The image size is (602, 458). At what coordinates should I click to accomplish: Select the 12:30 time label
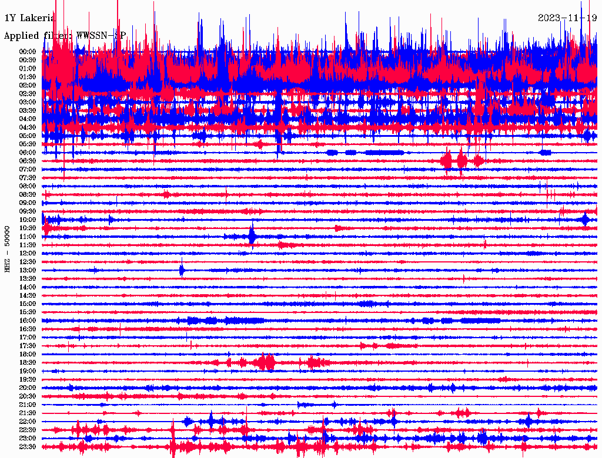click(x=28, y=262)
